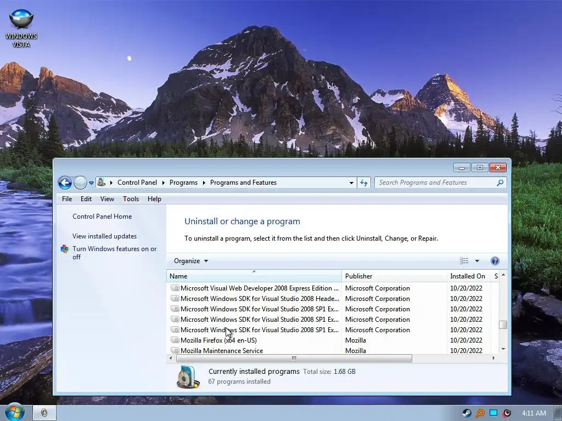Open the Recent Pages dropdown arrow
This screenshot has width=562, height=421.
pos(92,183)
